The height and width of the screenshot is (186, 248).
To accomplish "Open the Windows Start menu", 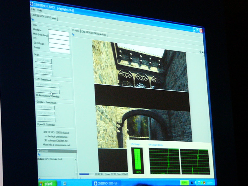I will pos(47,184).
